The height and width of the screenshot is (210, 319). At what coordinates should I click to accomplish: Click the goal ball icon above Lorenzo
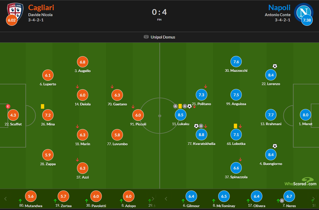pyautogui.click(x=275, y=66)
